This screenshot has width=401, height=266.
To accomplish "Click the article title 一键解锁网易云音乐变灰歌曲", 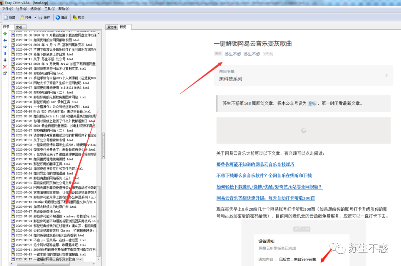I will [x=253, y=44].
